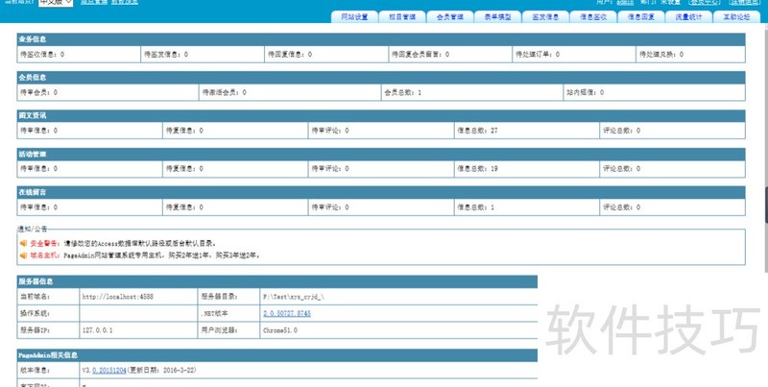Click the 注销退出 logout link
This screenshot has height=387, width=768.
pos(745,3)
